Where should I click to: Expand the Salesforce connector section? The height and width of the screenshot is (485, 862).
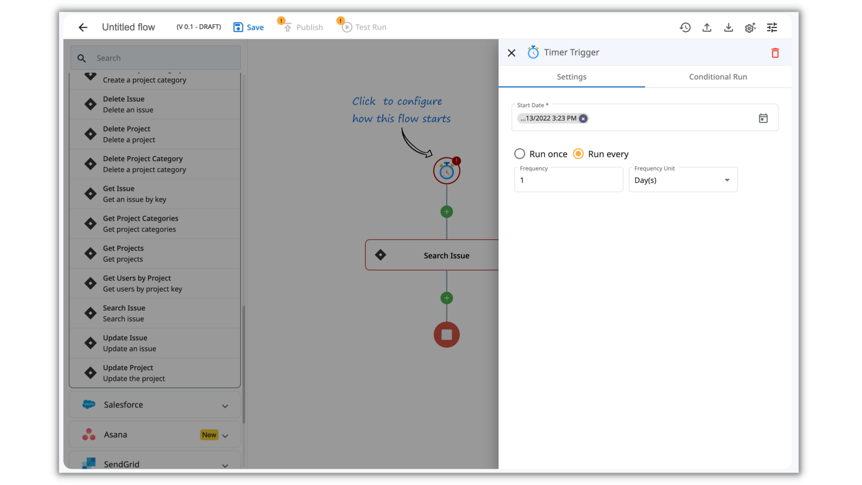tap(225, 405)
